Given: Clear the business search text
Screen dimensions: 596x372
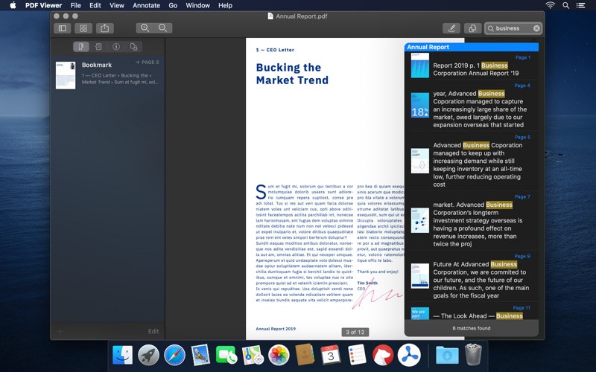Looking at the screenshot, I should (x=536, y=28).
